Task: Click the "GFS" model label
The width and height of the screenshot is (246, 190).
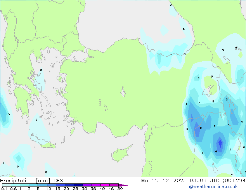Action: (58, 181)
